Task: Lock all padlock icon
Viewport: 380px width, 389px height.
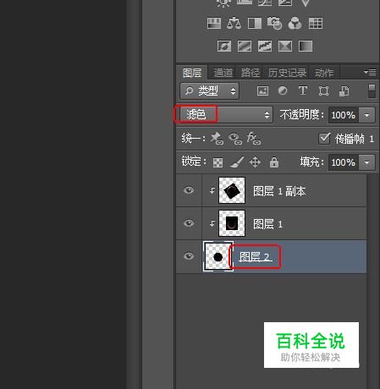Action: (x=274, y=162)
